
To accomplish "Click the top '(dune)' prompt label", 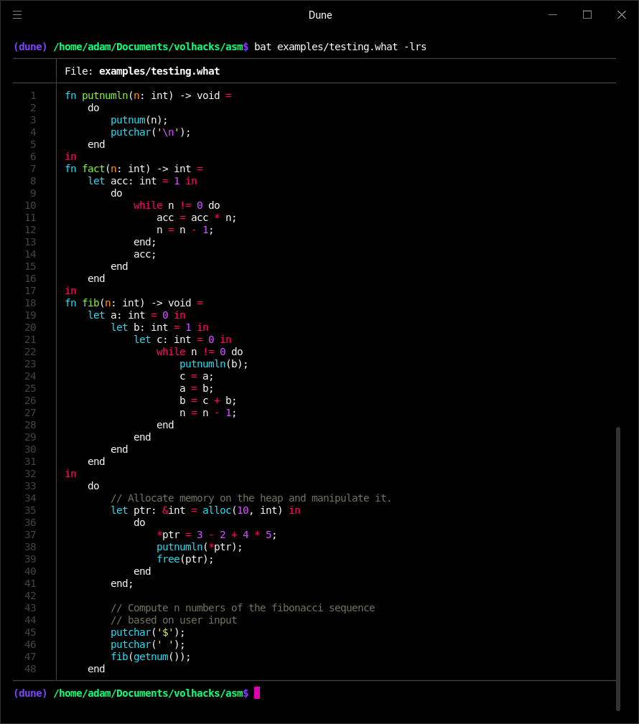I will (30, 47).
